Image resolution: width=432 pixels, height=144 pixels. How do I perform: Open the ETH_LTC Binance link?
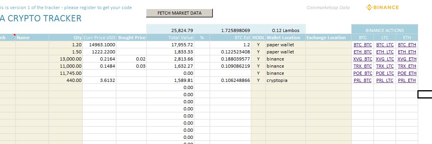385,52
